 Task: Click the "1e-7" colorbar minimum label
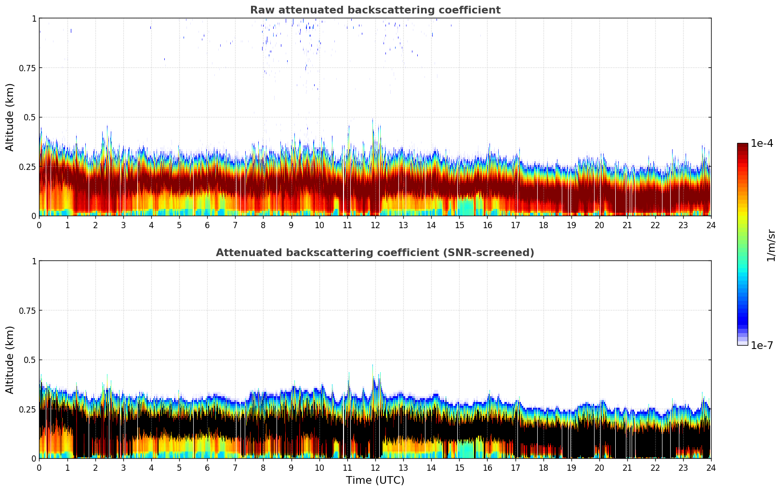[762, 346]
